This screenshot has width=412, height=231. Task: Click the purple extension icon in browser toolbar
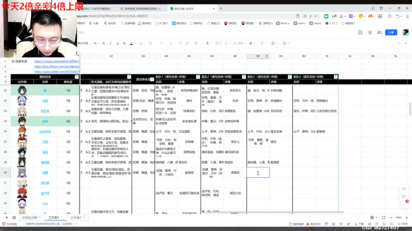pyautogui.click(x=351, y=16)
